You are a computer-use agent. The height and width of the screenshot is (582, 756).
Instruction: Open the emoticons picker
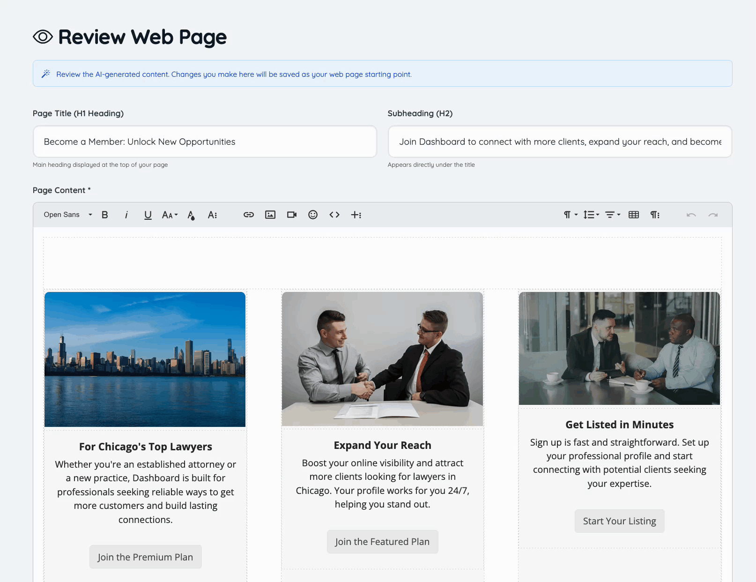point(313,215)
